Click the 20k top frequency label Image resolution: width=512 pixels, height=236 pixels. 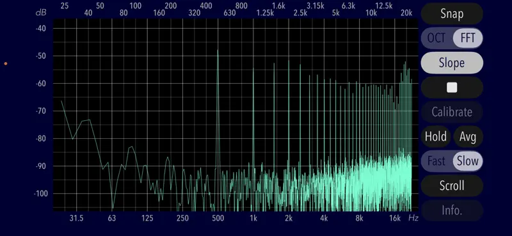point(406,13)
